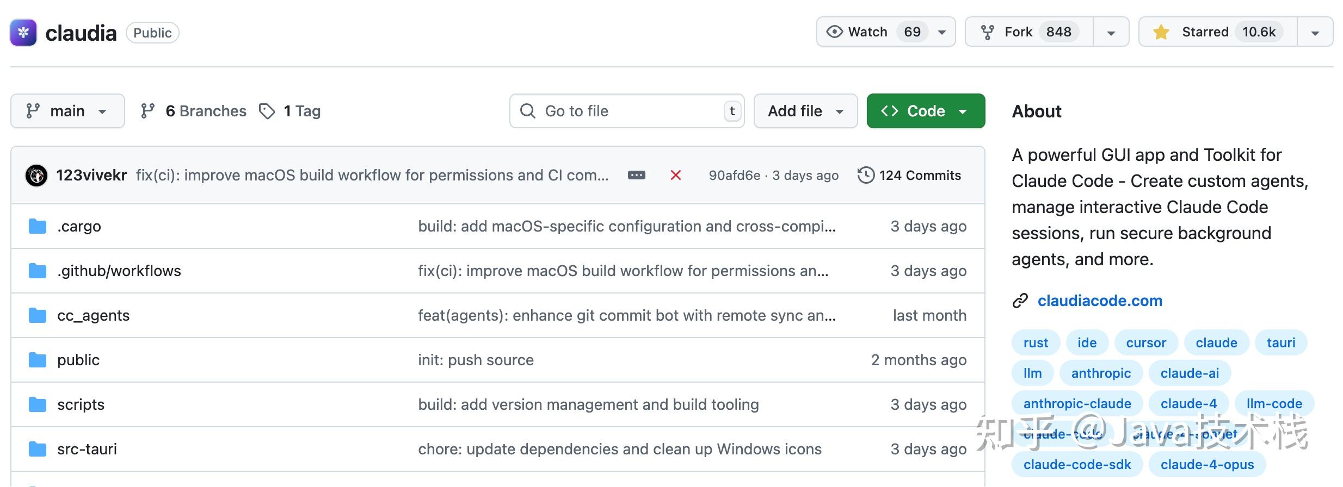
Task: Open the src-tauri folder
Action: (87, 449)
